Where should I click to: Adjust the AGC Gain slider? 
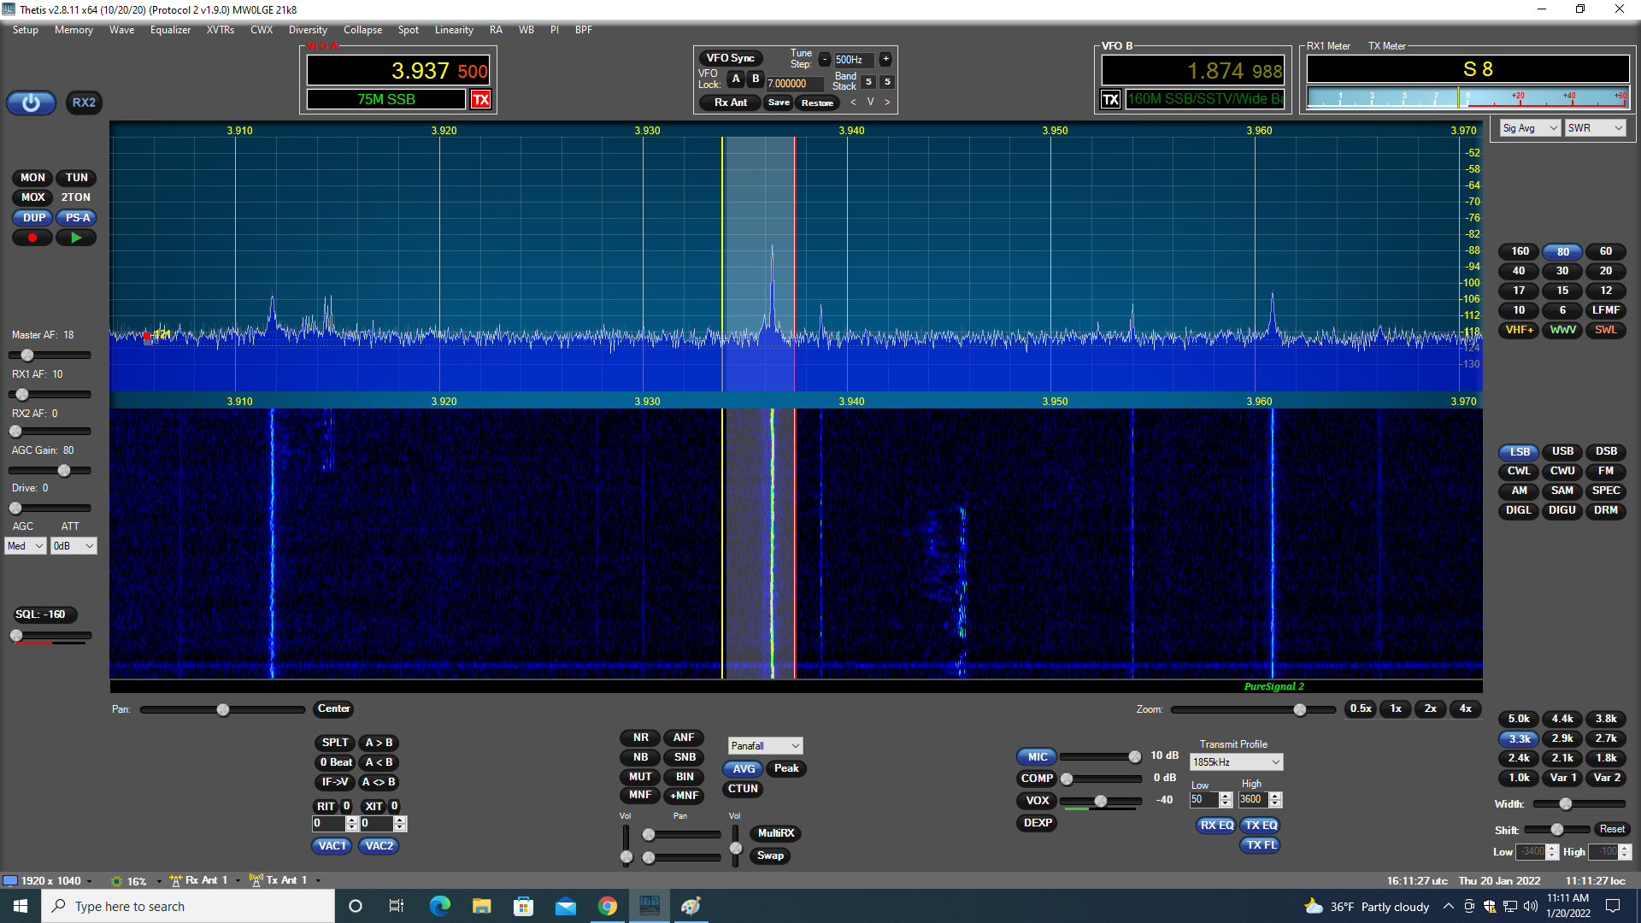(50, 471)
